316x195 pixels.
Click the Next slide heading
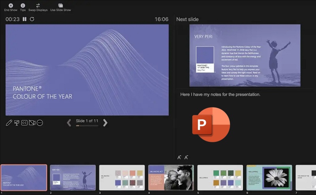click(x=187, y=19)
